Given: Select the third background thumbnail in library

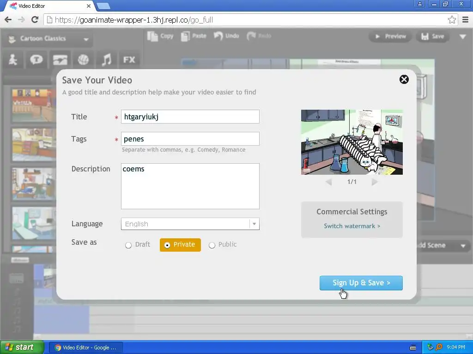Looking at the screenshot, I should tap(34, 184).
